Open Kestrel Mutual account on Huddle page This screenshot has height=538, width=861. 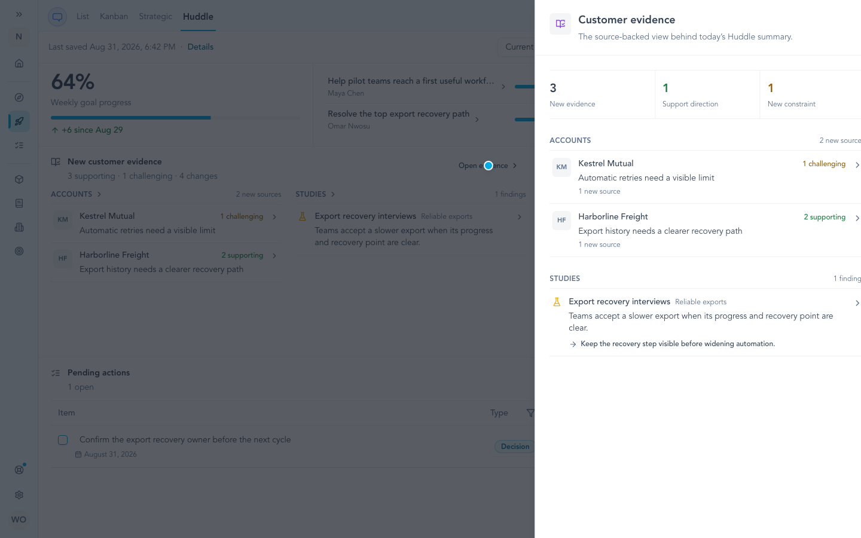(166, 223)
